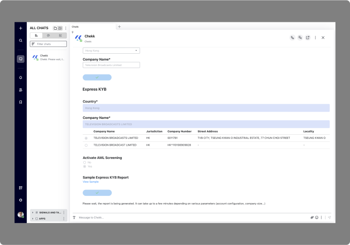Pop out the Chekk chat window
The image size is (350, 245).
(308, 38)
